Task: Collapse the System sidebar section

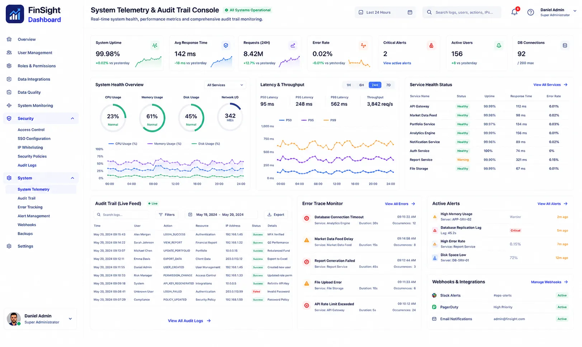Action: pos(72,178)
